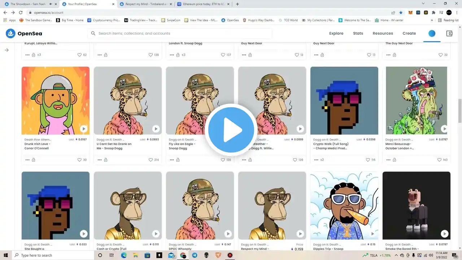Open three-dot menu on Drunk Irish Love card
This screenshot has width=462, height=260.
click(x=27, y=160)
